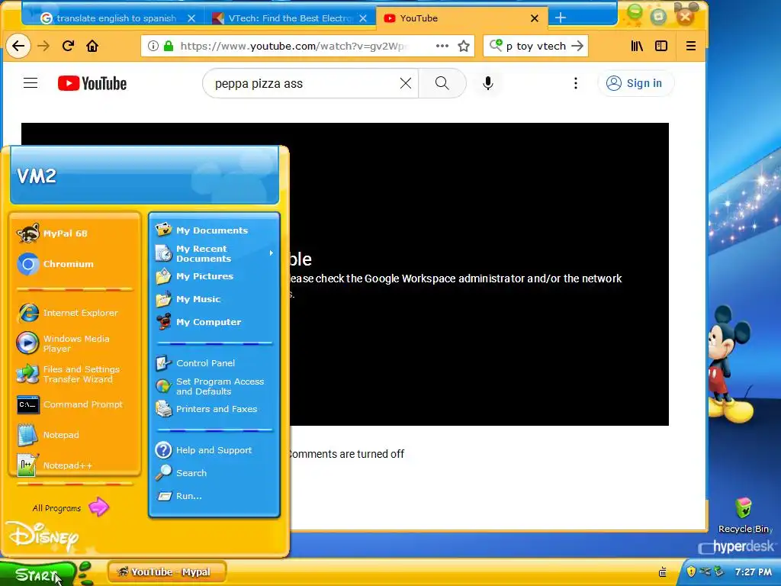Open Notepad++ from Start menu
Image resolution: width=781 pixels, height=586 pixels.
75,465
